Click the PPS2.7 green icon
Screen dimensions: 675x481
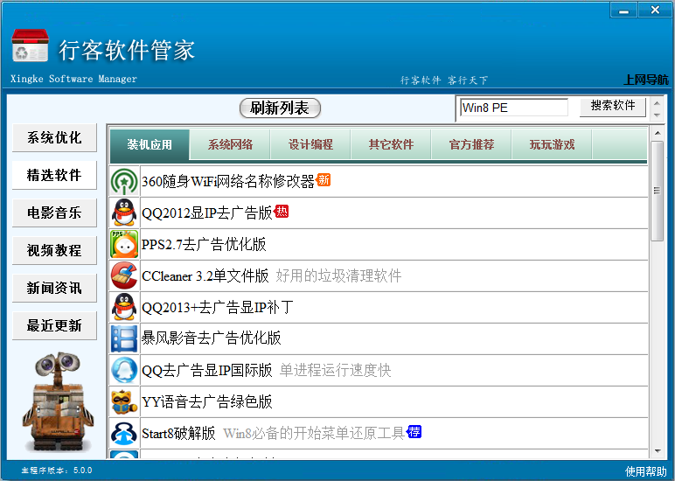pos(124,244)
